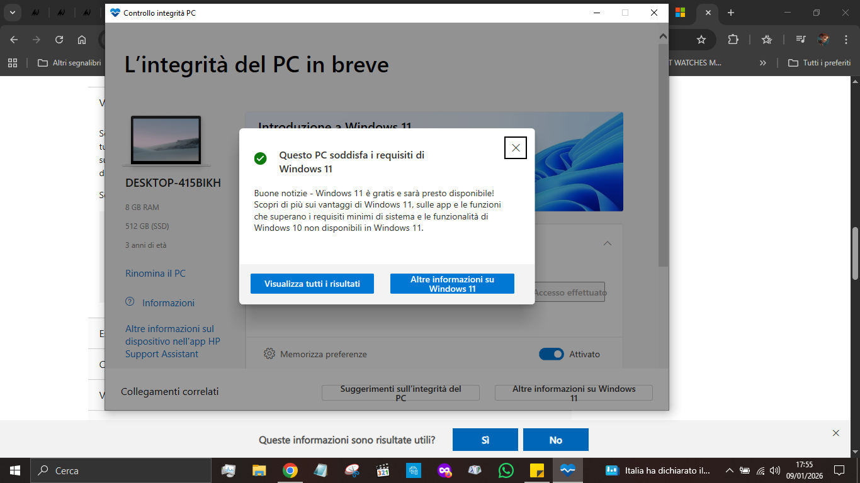Open Media Player Classic taskbar icon
Screen dimensions: 860x483
pyautogui.click(x=383, y=470)
